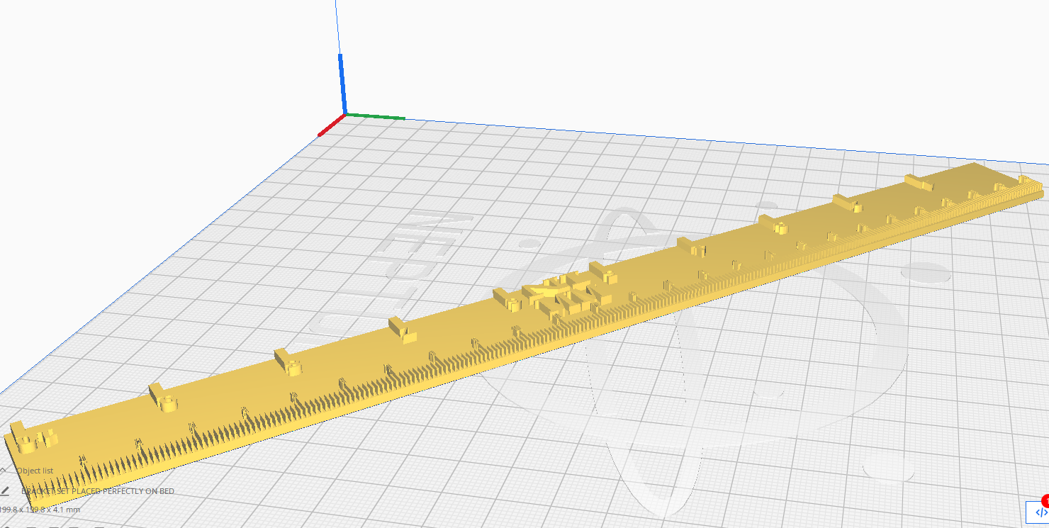The image size is (1049, 528).
Task: Click the '199.8 x 199.8 x 4.1 mm' dimensions text
Action: tap(40, 510)
